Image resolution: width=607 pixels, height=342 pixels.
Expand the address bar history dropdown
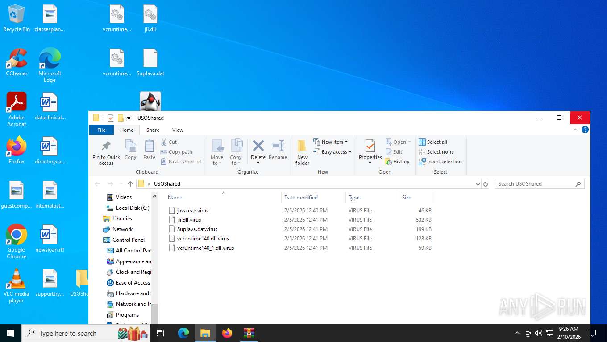pyautogui.click(x=478, y=184)
